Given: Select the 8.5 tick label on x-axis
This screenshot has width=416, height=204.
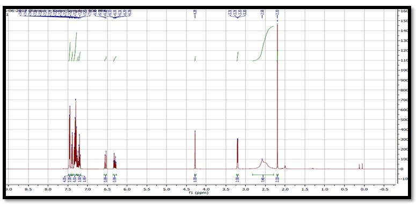Looking at the screenshot, I should (28, 189).
